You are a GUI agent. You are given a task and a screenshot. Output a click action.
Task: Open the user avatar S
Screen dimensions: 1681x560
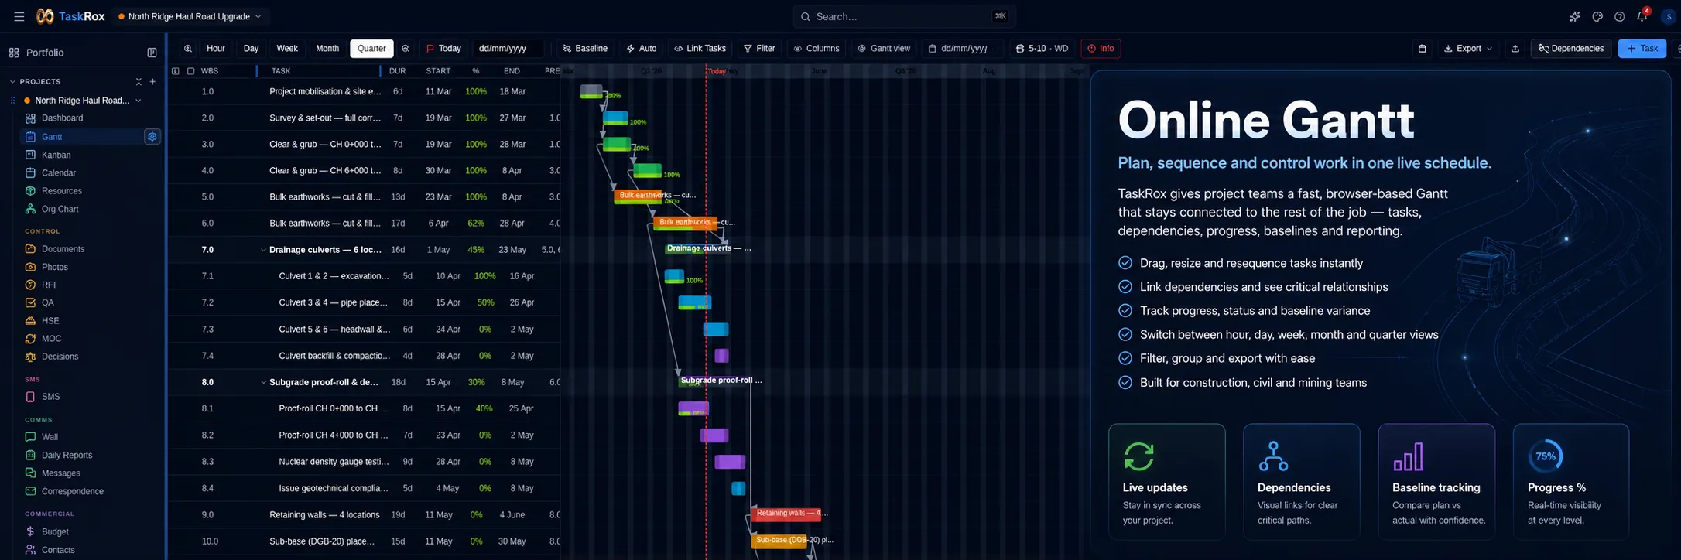[1669, 16]
